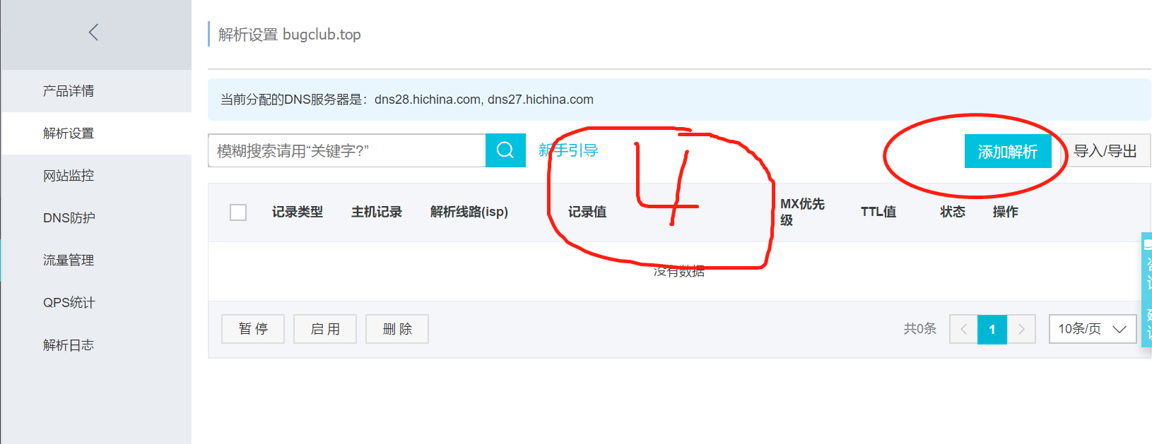Tick the select-all records checkbox
The width and height of the screenshot is (1152, 444).
pyautogui.click(x=238, y=212)
